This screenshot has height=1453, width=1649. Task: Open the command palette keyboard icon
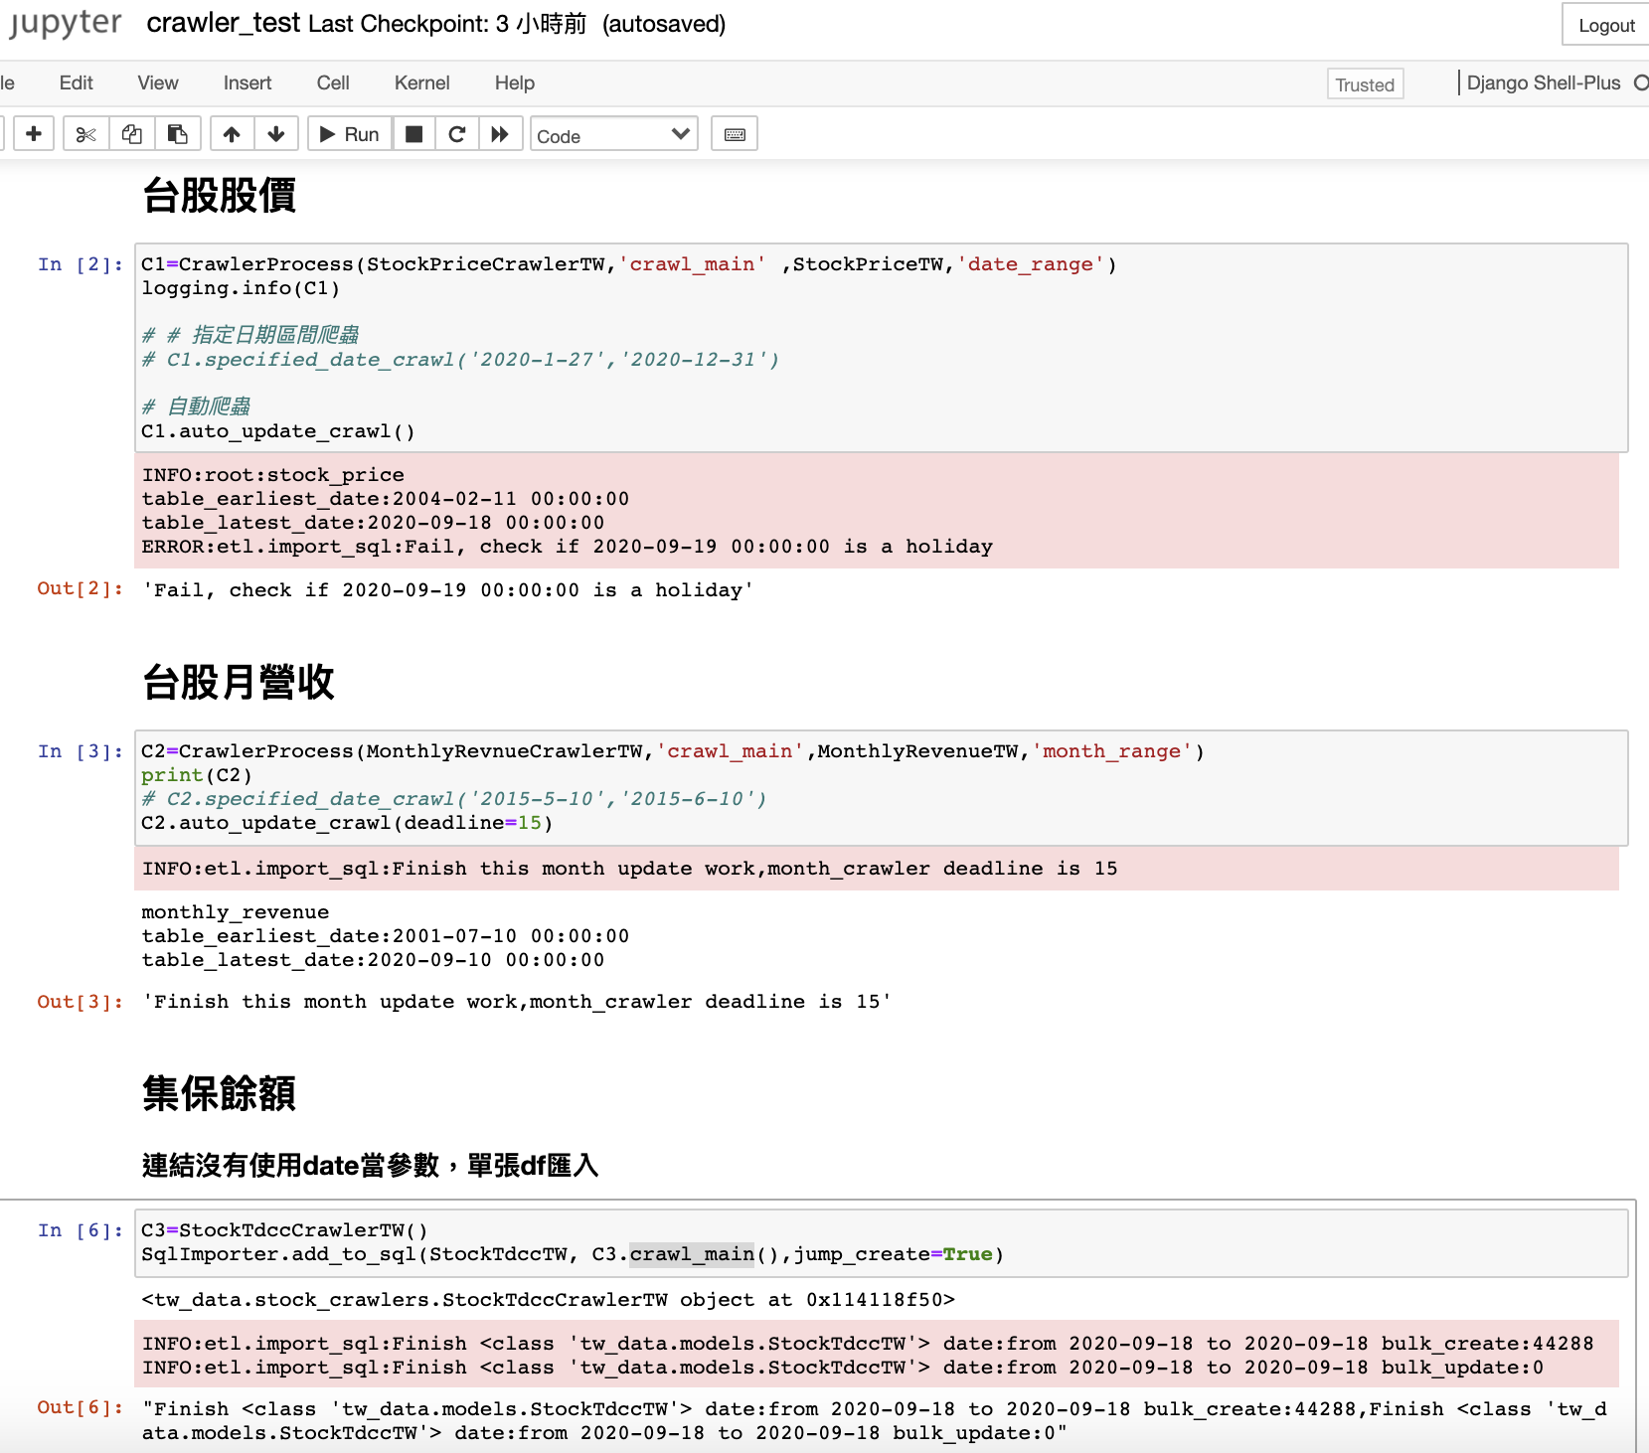pos(735,133)
